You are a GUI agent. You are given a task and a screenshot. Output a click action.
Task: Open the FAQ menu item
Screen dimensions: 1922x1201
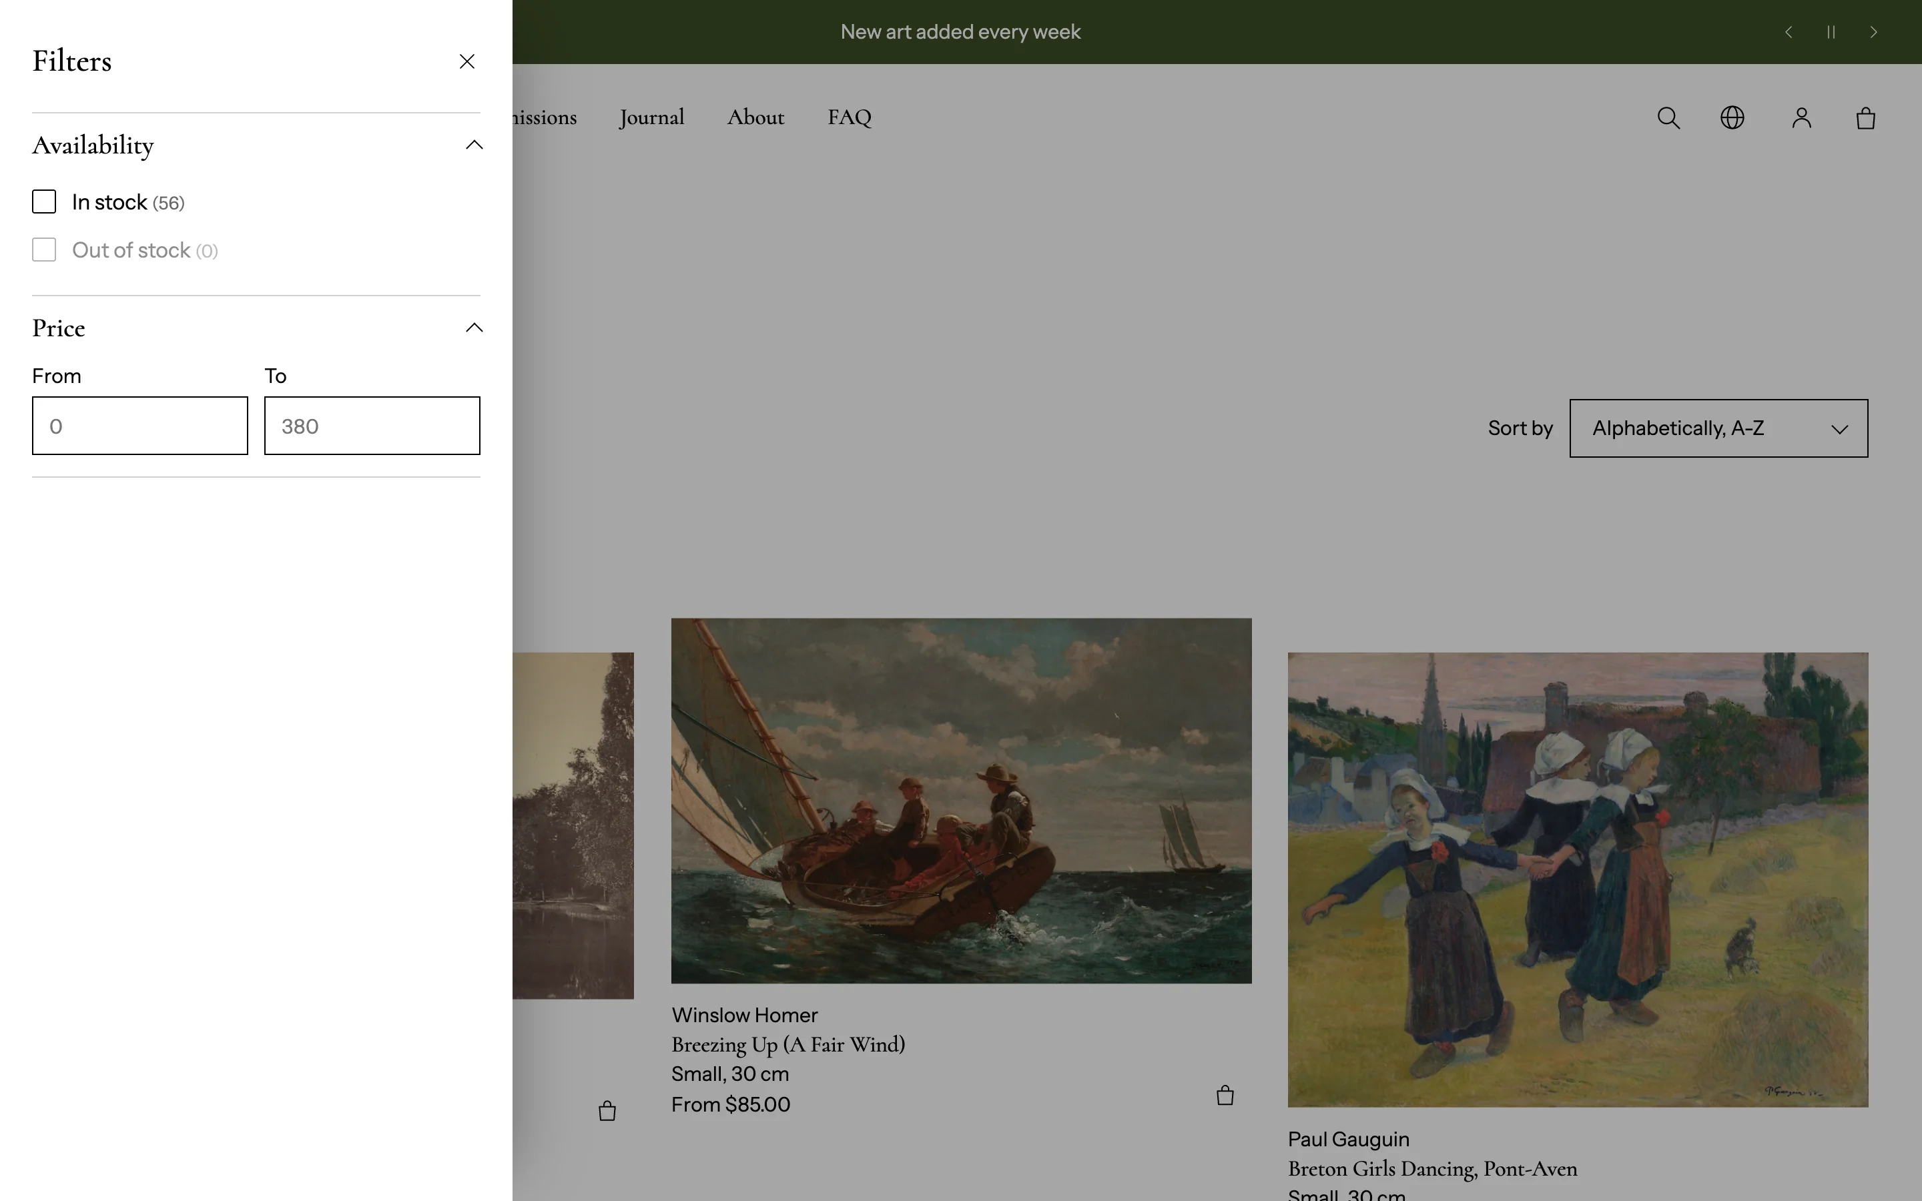click(x=849, y=117)
